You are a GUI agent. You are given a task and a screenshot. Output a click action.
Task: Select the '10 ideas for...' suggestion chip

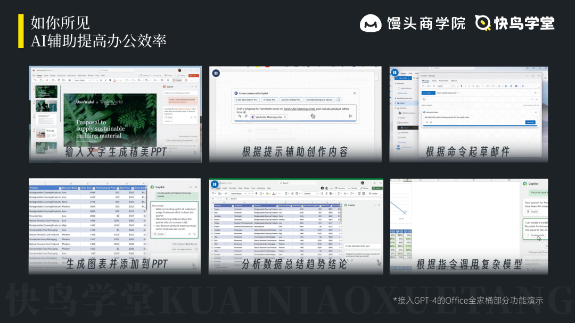(x=269, y=99)
